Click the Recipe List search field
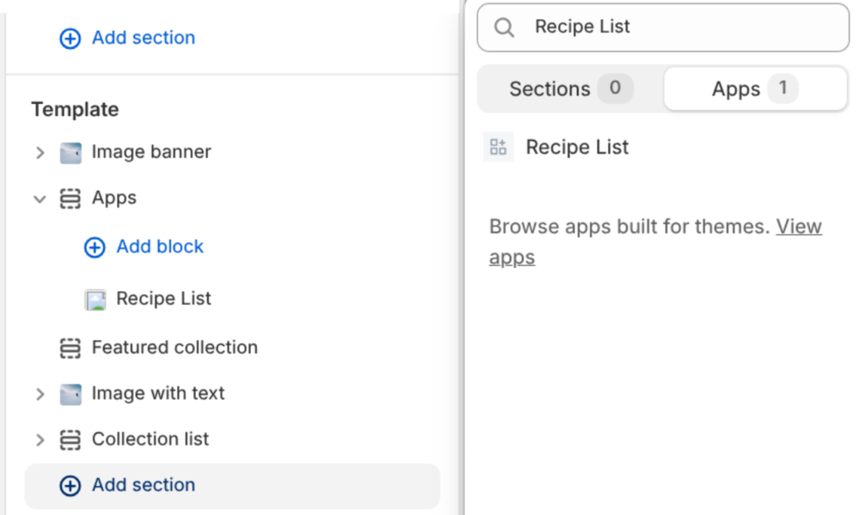This screenshot has height=515, width=859. [x=663, y=27]
